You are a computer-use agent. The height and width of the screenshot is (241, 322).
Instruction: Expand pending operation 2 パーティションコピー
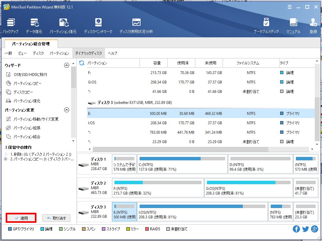pos(6,159)
